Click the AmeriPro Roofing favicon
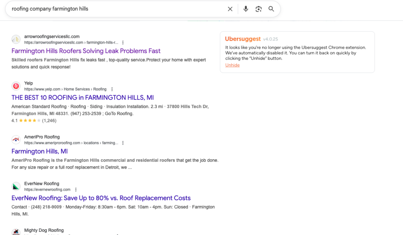Viewport: 403px width, 235px height. pyautogui.click(x=16, y=140)
